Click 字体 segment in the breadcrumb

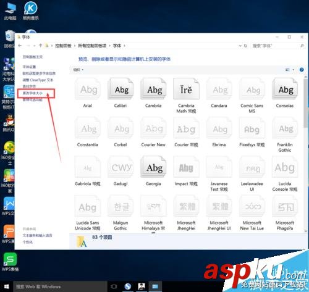tap(117, 46)
